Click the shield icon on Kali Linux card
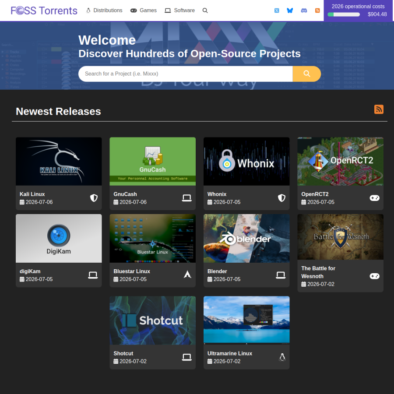This screenshot has height=394, width=394. click(x=94, y=198)
